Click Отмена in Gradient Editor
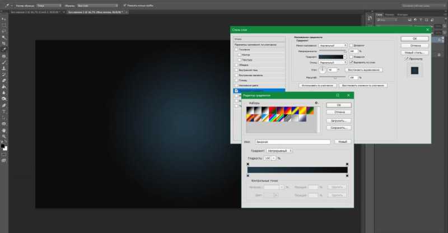The height and width of the screenshot is (233, 448). pyautogui.click(x=339, y=113)
